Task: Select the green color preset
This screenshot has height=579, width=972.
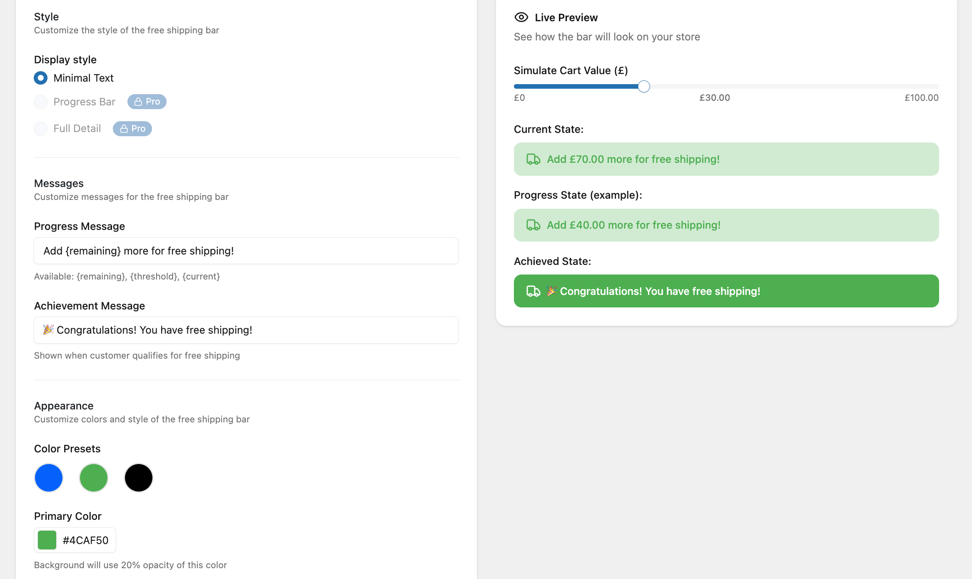Action: pyautogui.click(x=93, y=478)
